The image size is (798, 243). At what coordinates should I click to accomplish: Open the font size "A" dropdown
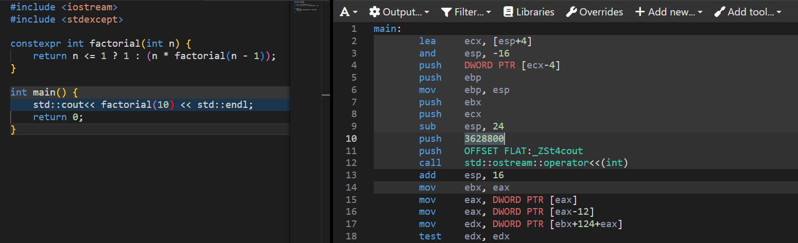pos(348,12)
